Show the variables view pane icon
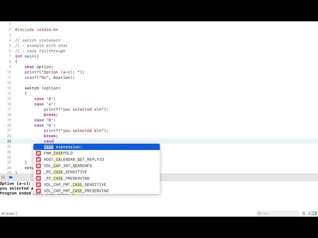The width and height of the screenshot is (318, 238). pos(310,213)
